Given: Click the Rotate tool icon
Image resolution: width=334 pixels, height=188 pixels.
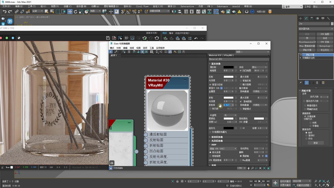Looking at the screenshot, I should point(76,12).
